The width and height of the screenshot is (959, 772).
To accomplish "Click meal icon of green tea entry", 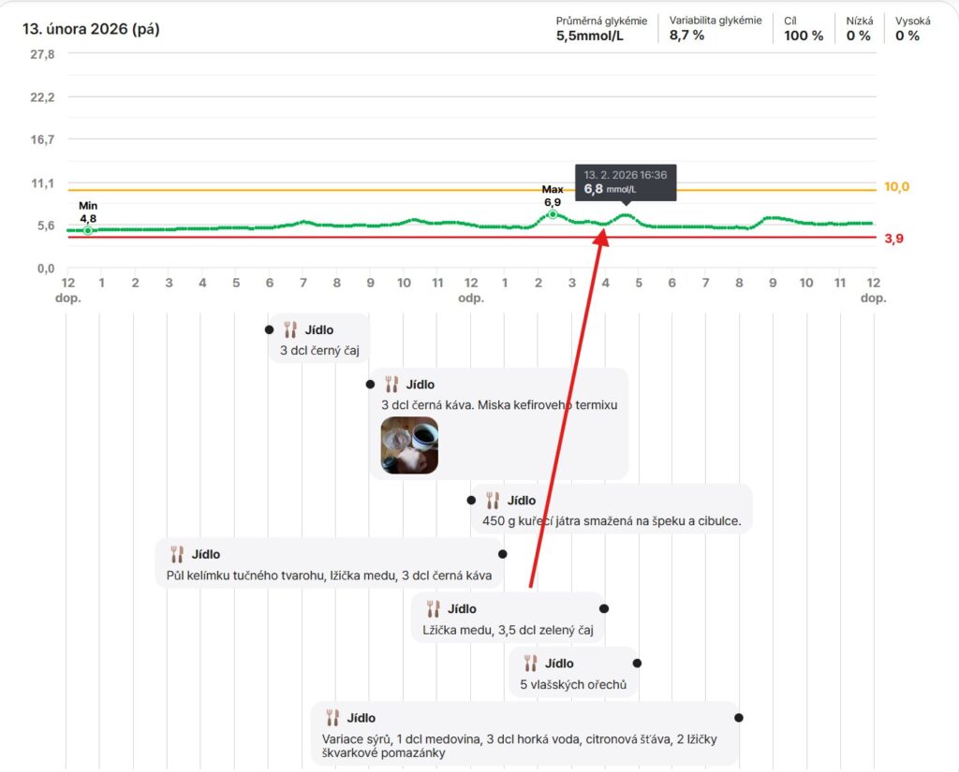I will (433, 609).
